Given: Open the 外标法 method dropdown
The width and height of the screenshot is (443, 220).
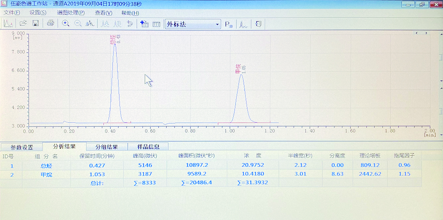Looking at the screenshot, I should click(217, 25).
